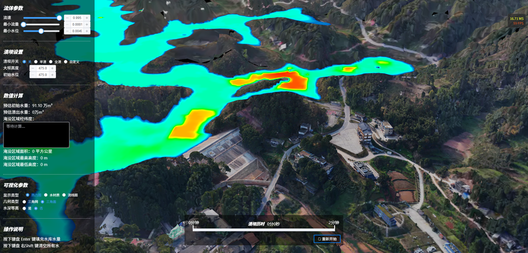Increase 流速 value with plus button
This screenshot has height=253, width=528.
(x=87, y=18)
